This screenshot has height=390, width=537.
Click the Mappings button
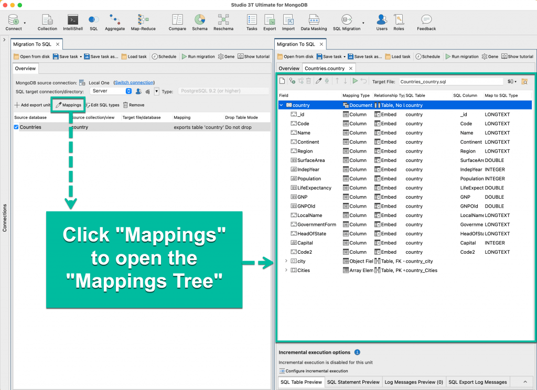(x=69, y=105)
